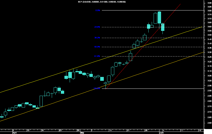Click the BCP chart title with OHLC values

coord(102,2)
